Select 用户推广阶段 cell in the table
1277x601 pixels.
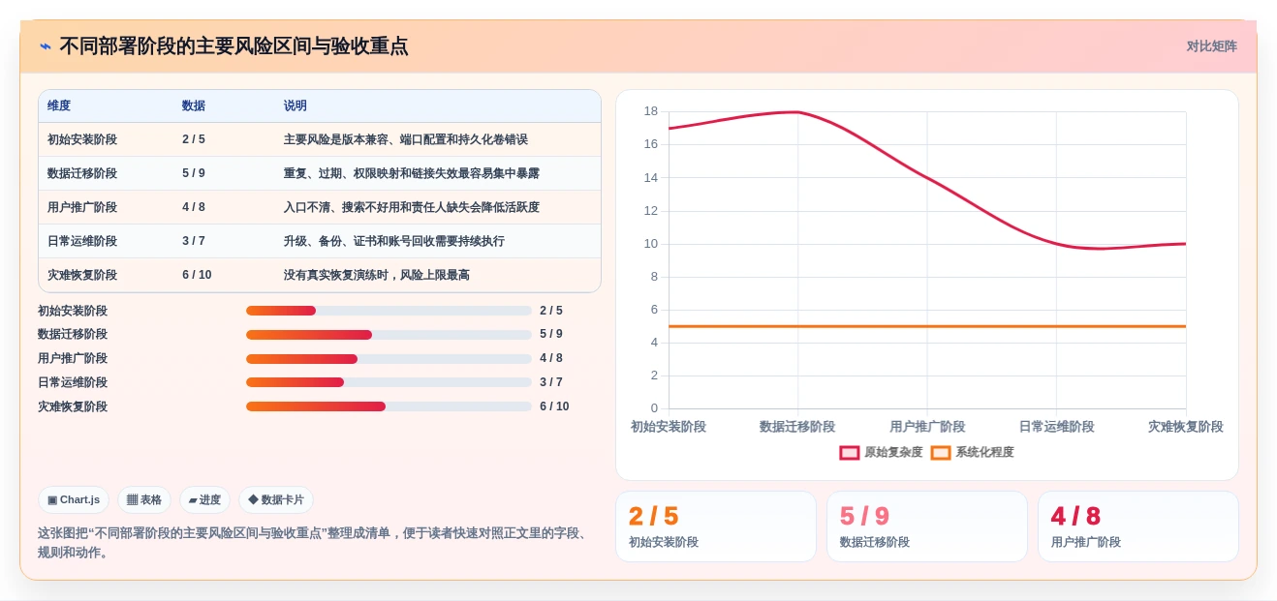point(82,207)
